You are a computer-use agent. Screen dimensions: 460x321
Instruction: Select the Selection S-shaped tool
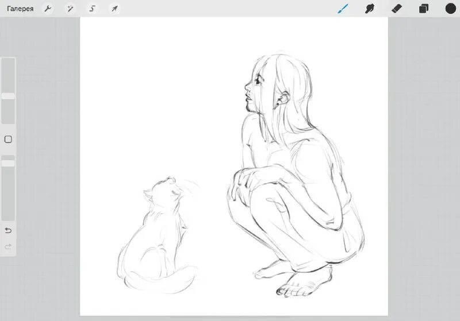point(93,9)
